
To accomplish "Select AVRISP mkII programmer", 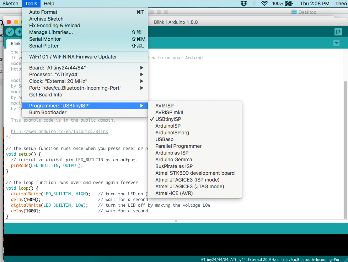I will [195, 112].
